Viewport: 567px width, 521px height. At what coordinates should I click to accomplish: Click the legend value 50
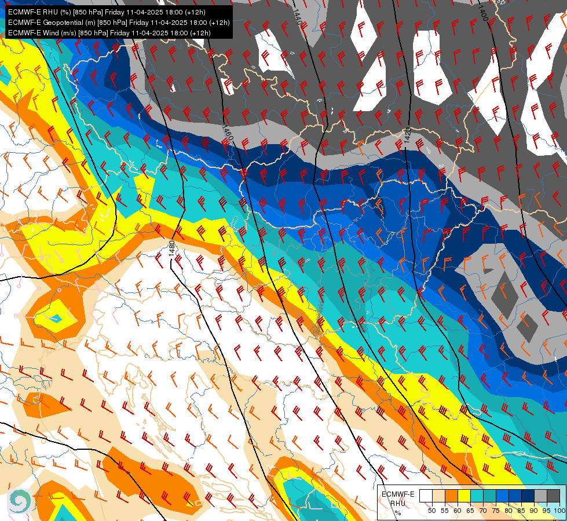pos(431,511)
